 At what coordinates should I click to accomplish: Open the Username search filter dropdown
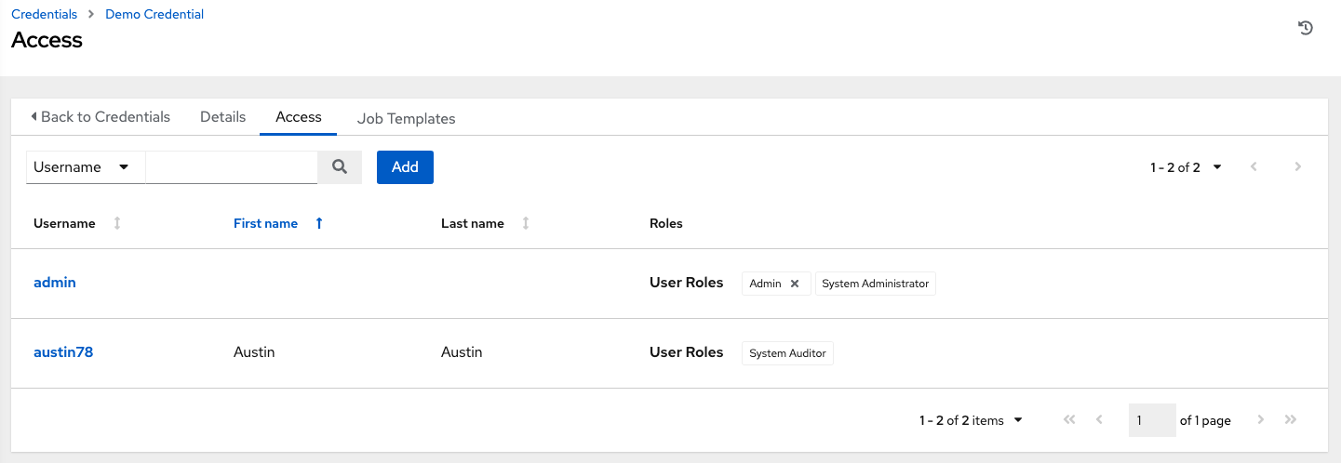85,167
